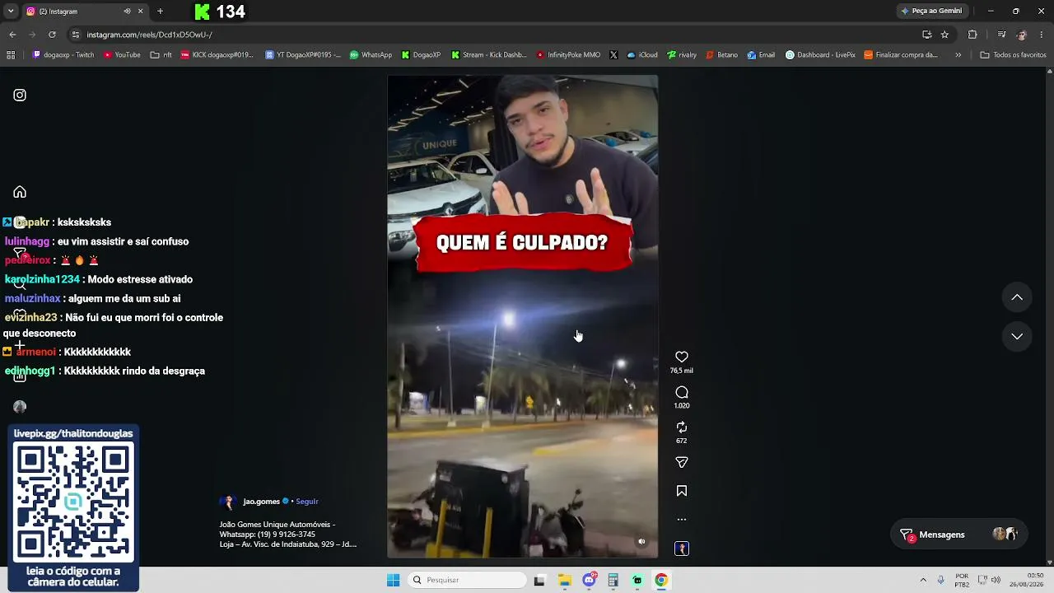Open the YT DogaoXP bookmark

click(x=303, y=55)
